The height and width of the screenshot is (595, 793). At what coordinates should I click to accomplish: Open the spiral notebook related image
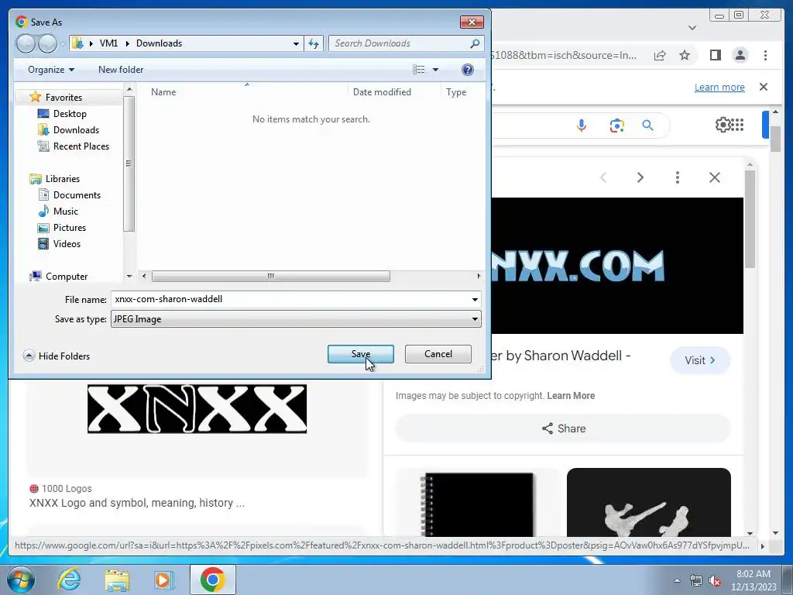pos(477,503)
